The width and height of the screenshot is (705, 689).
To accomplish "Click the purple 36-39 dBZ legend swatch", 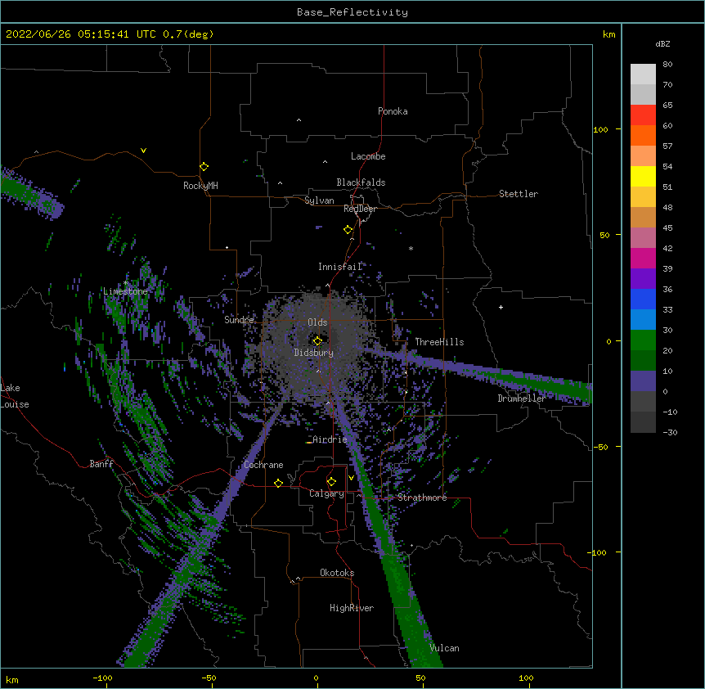I will (x=643, y=279).
